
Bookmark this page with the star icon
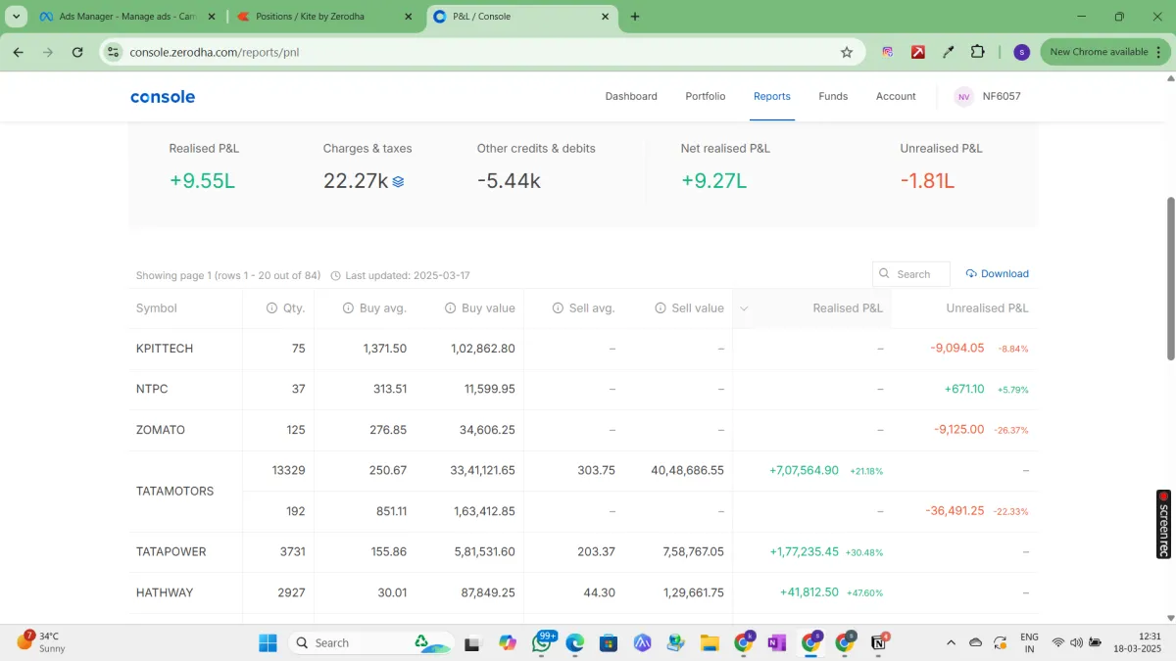pos(847,52)
